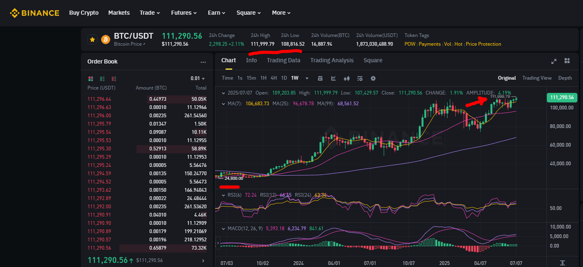
Task: Select the Original chart view
Action: [x=507, y=78]
